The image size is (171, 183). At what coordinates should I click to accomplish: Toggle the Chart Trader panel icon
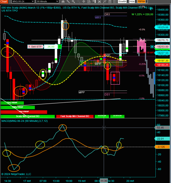(x=94, y=1)
